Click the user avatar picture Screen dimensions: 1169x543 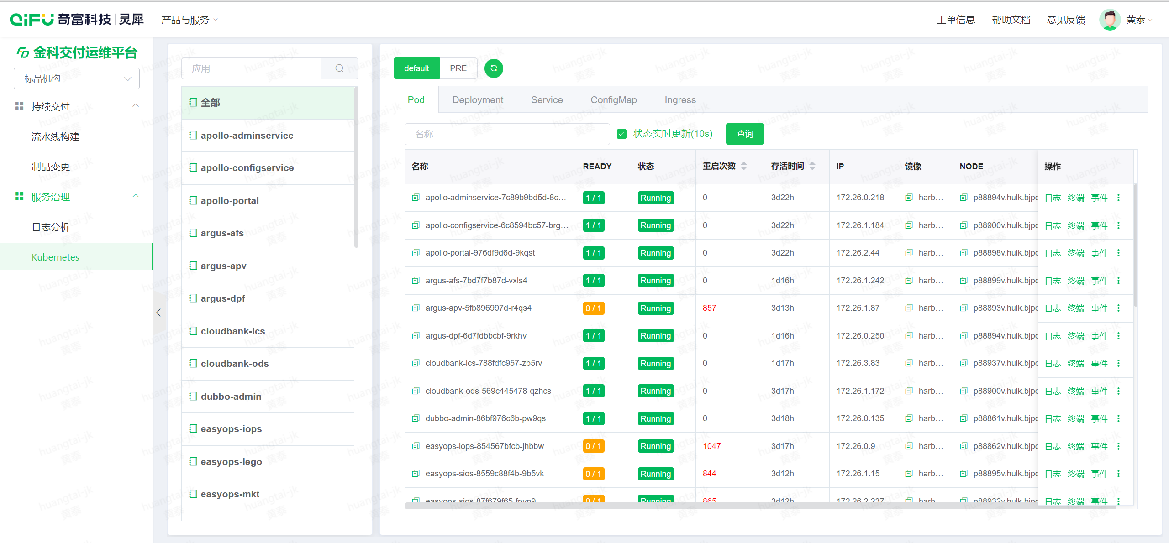1109,20
